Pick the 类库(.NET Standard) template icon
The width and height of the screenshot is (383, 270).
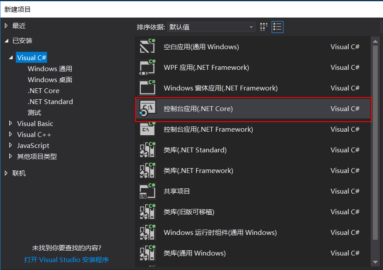click(147, 150)
